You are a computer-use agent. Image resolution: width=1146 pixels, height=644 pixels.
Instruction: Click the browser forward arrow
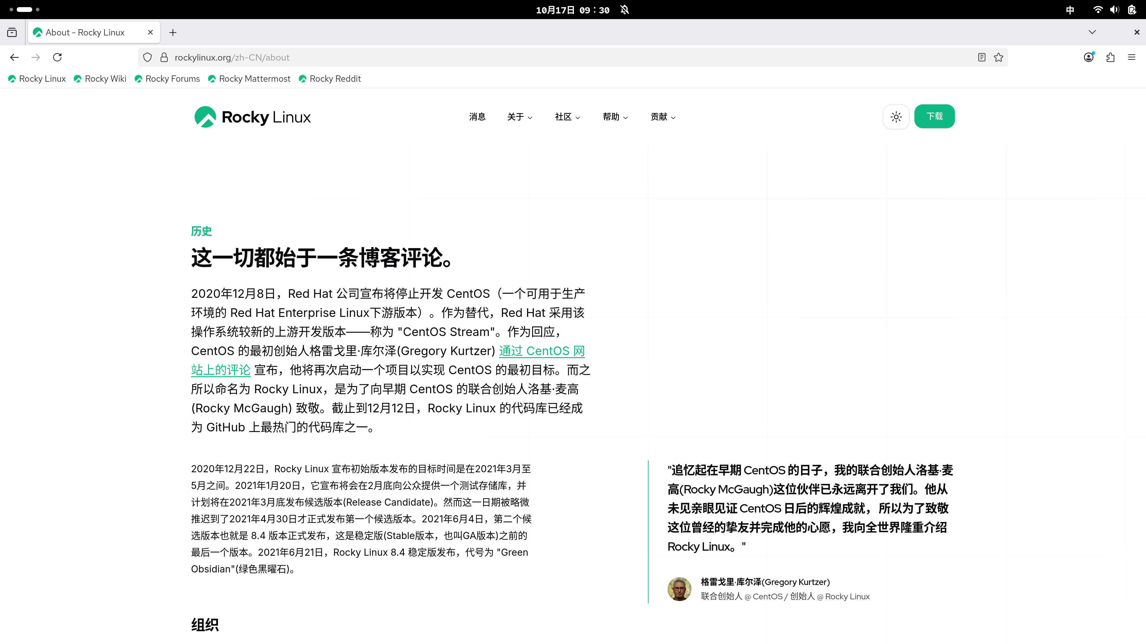pyautogui.click(x=36, y=57)
